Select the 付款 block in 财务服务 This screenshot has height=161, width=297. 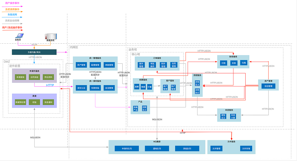pyautogui.click(x=223, y=63)
